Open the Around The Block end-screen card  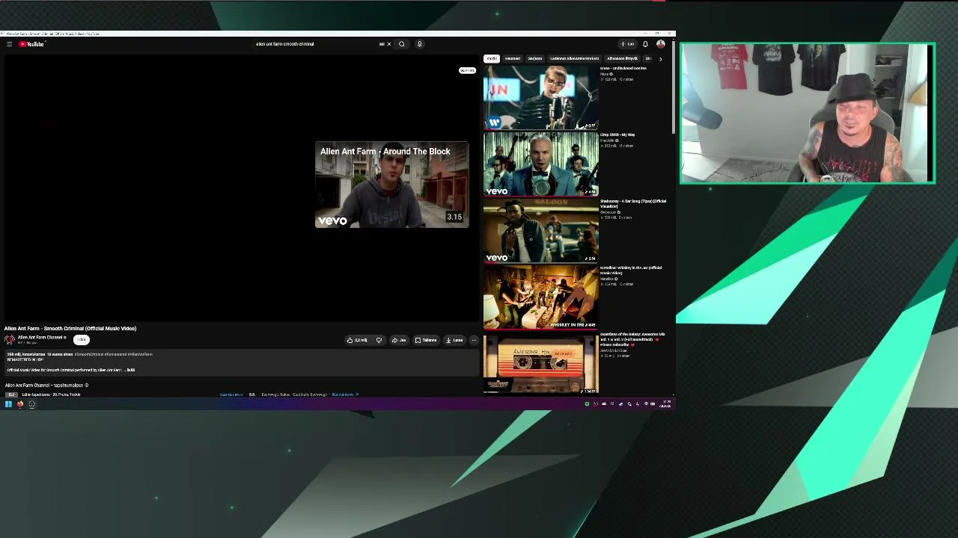point(391,185)
